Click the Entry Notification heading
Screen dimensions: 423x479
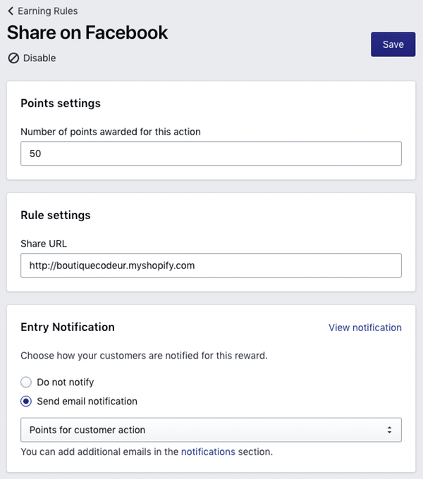(68, 327)
